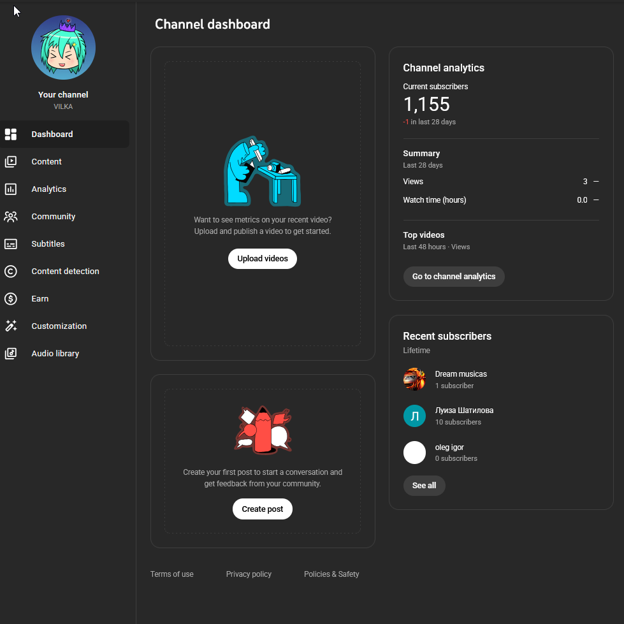Open Subtitles using its caption icon
This screenshot has width=624, height=624.
click(11, 244)
